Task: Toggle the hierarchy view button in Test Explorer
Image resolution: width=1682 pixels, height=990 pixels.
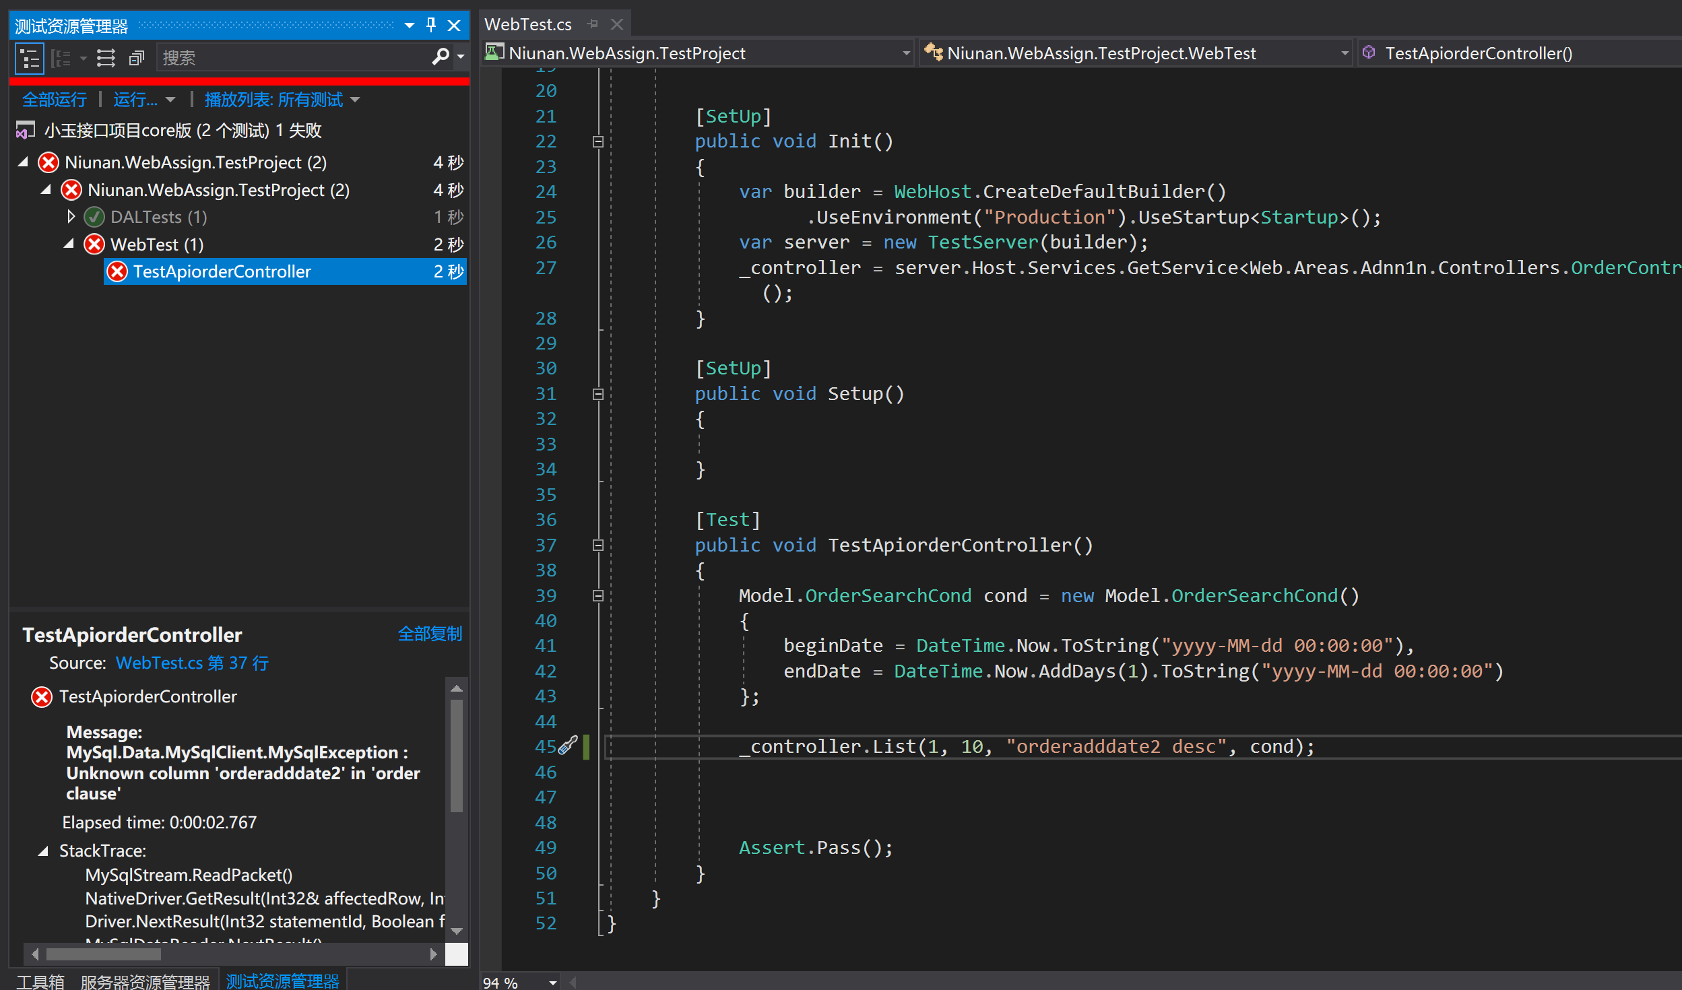Action: click(30, 59)
